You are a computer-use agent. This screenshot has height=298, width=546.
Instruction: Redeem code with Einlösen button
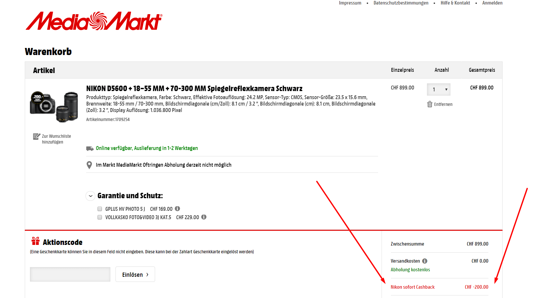click(x=135, y=274)
